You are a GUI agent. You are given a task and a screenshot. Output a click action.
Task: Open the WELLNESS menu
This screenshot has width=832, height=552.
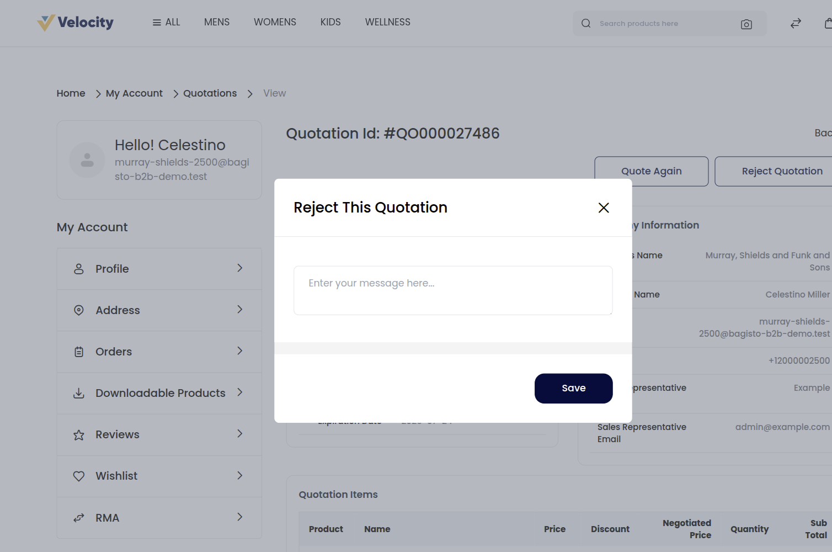388,22
